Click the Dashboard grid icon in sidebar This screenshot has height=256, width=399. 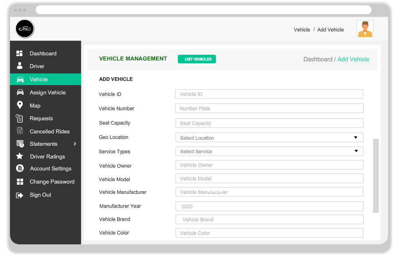click(x=19, y=53)
